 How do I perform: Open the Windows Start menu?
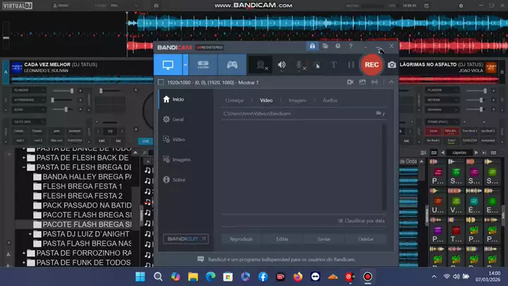139,276
